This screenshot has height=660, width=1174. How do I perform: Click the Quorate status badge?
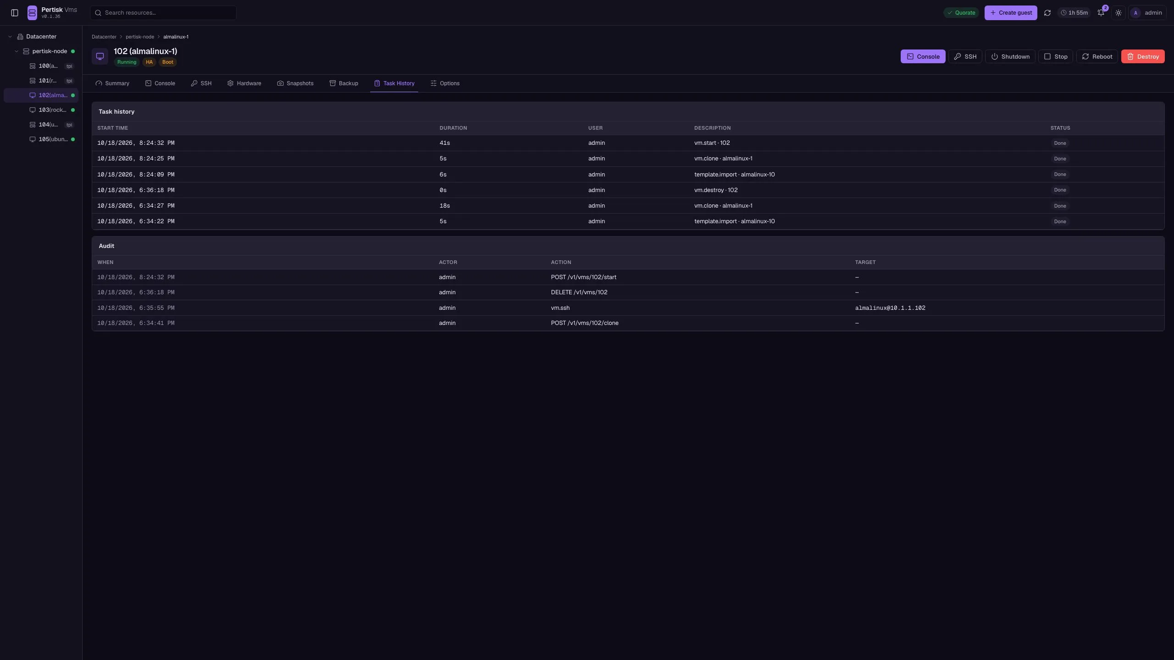pyautogui.click(x=961, y=13)
